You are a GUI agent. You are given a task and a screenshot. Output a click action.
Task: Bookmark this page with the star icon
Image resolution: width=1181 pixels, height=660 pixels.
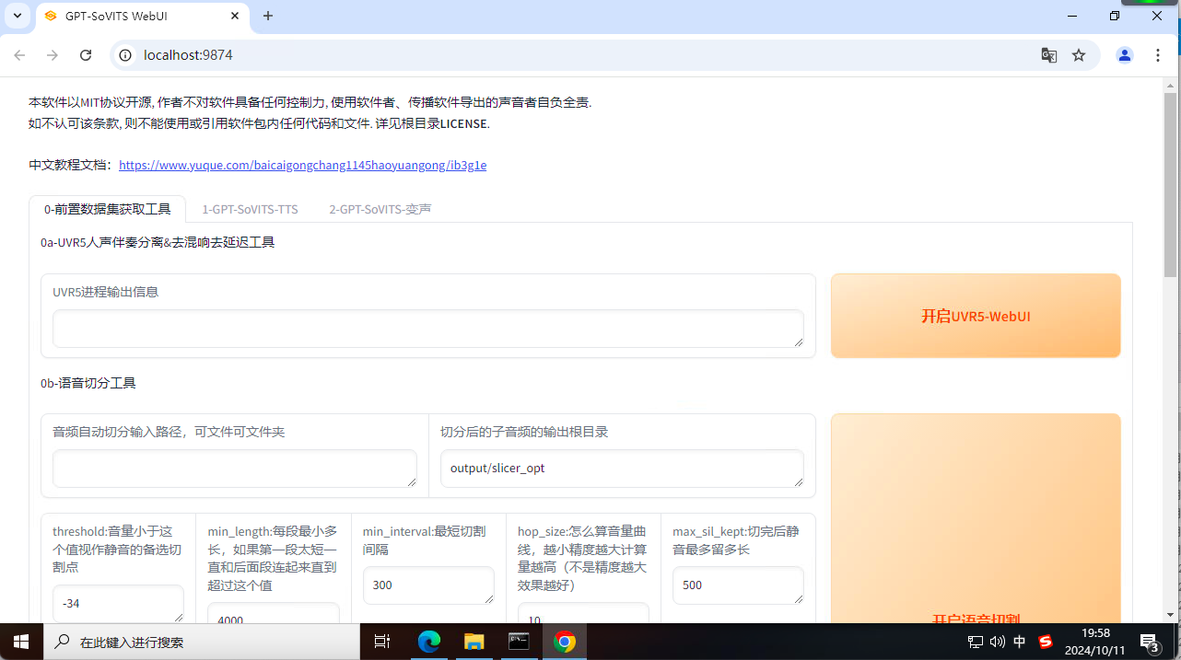click(1079, 55)
